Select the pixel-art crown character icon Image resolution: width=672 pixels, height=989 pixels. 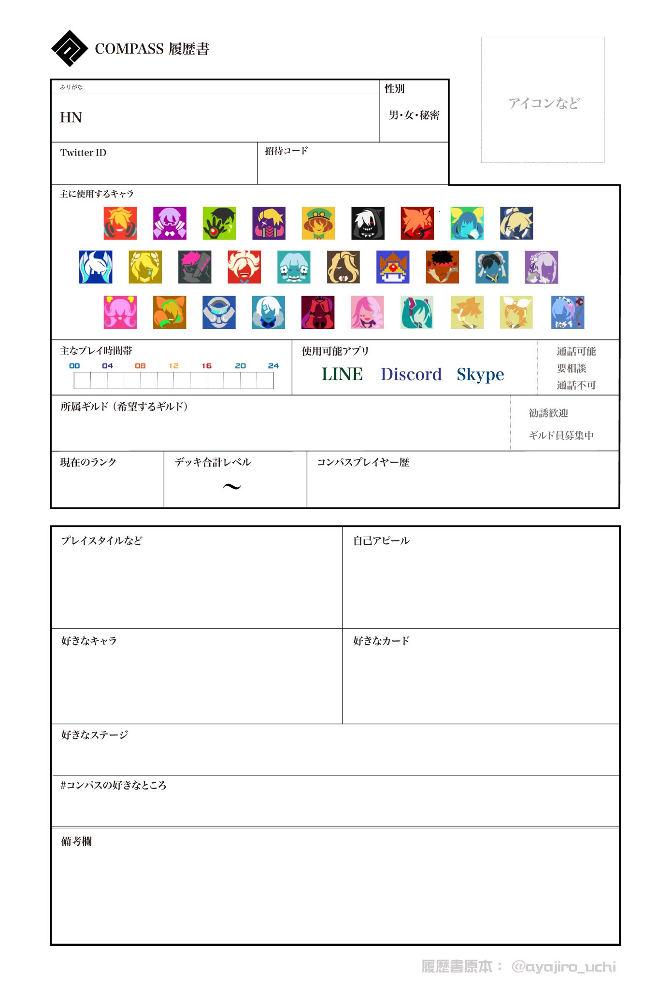click(x=393, y=267)
